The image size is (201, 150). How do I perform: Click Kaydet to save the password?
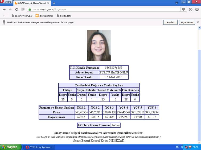click(x=170, y=23)
